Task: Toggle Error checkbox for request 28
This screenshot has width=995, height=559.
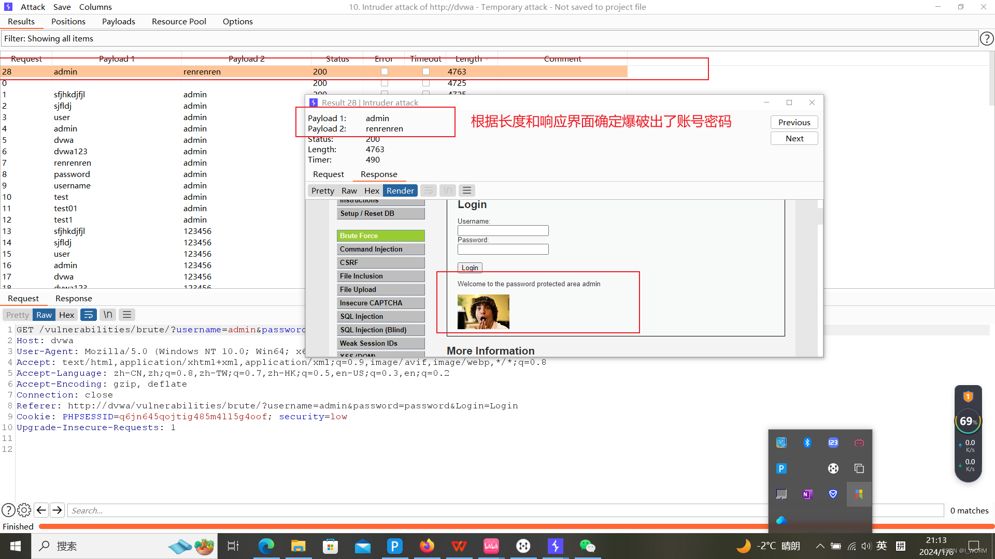Action: click(385, 71)
